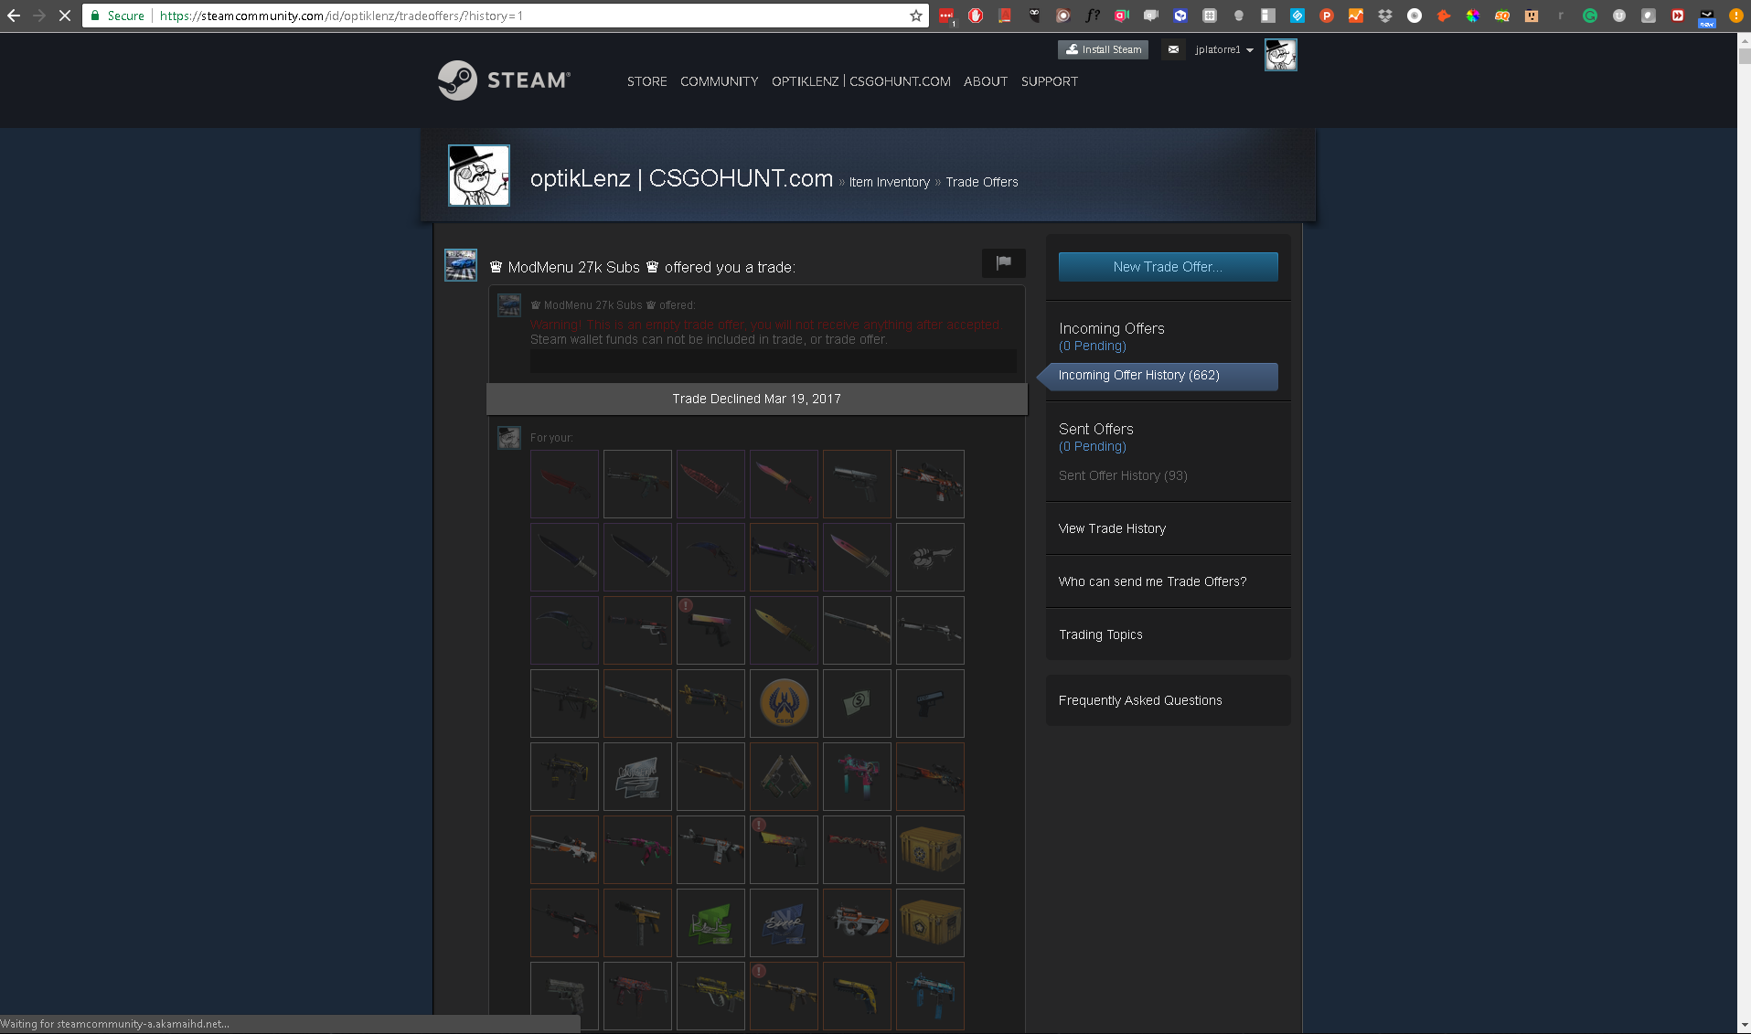Select the gold bayonet knife item

click(x=784, y=630)
